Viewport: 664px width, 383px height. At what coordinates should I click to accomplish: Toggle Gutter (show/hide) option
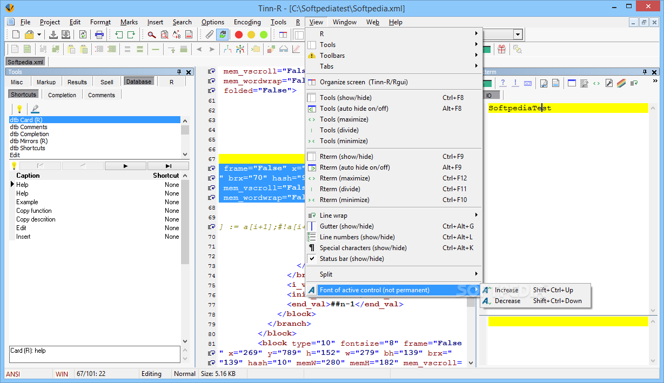point(393,226)
